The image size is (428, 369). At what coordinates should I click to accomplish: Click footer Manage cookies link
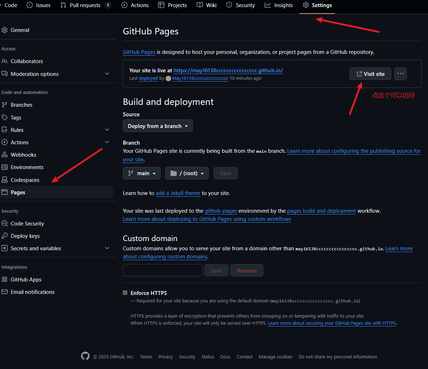click(x=276, y=357)
